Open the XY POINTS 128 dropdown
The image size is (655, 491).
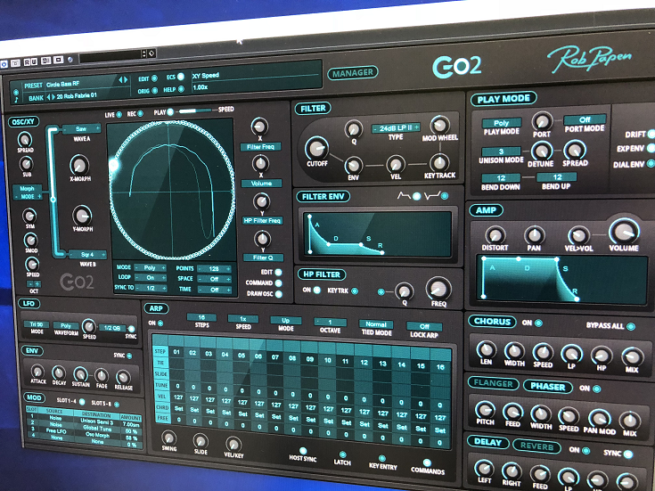(214, 269)
